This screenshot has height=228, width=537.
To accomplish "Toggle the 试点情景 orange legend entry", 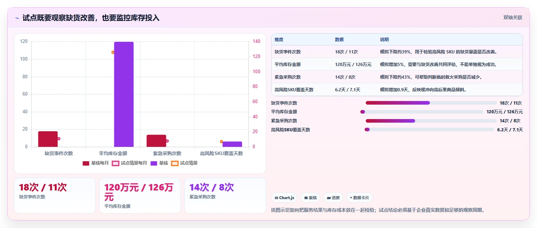I will tap(184, 163).
